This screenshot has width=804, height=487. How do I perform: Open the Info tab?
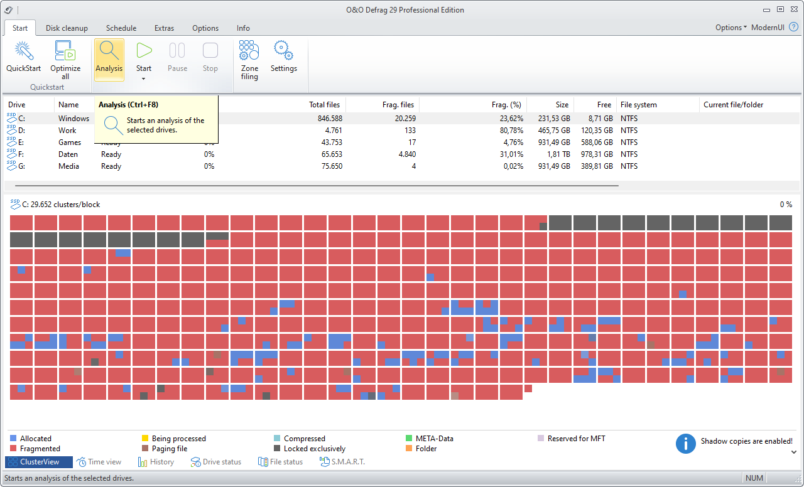coord(243,28)
